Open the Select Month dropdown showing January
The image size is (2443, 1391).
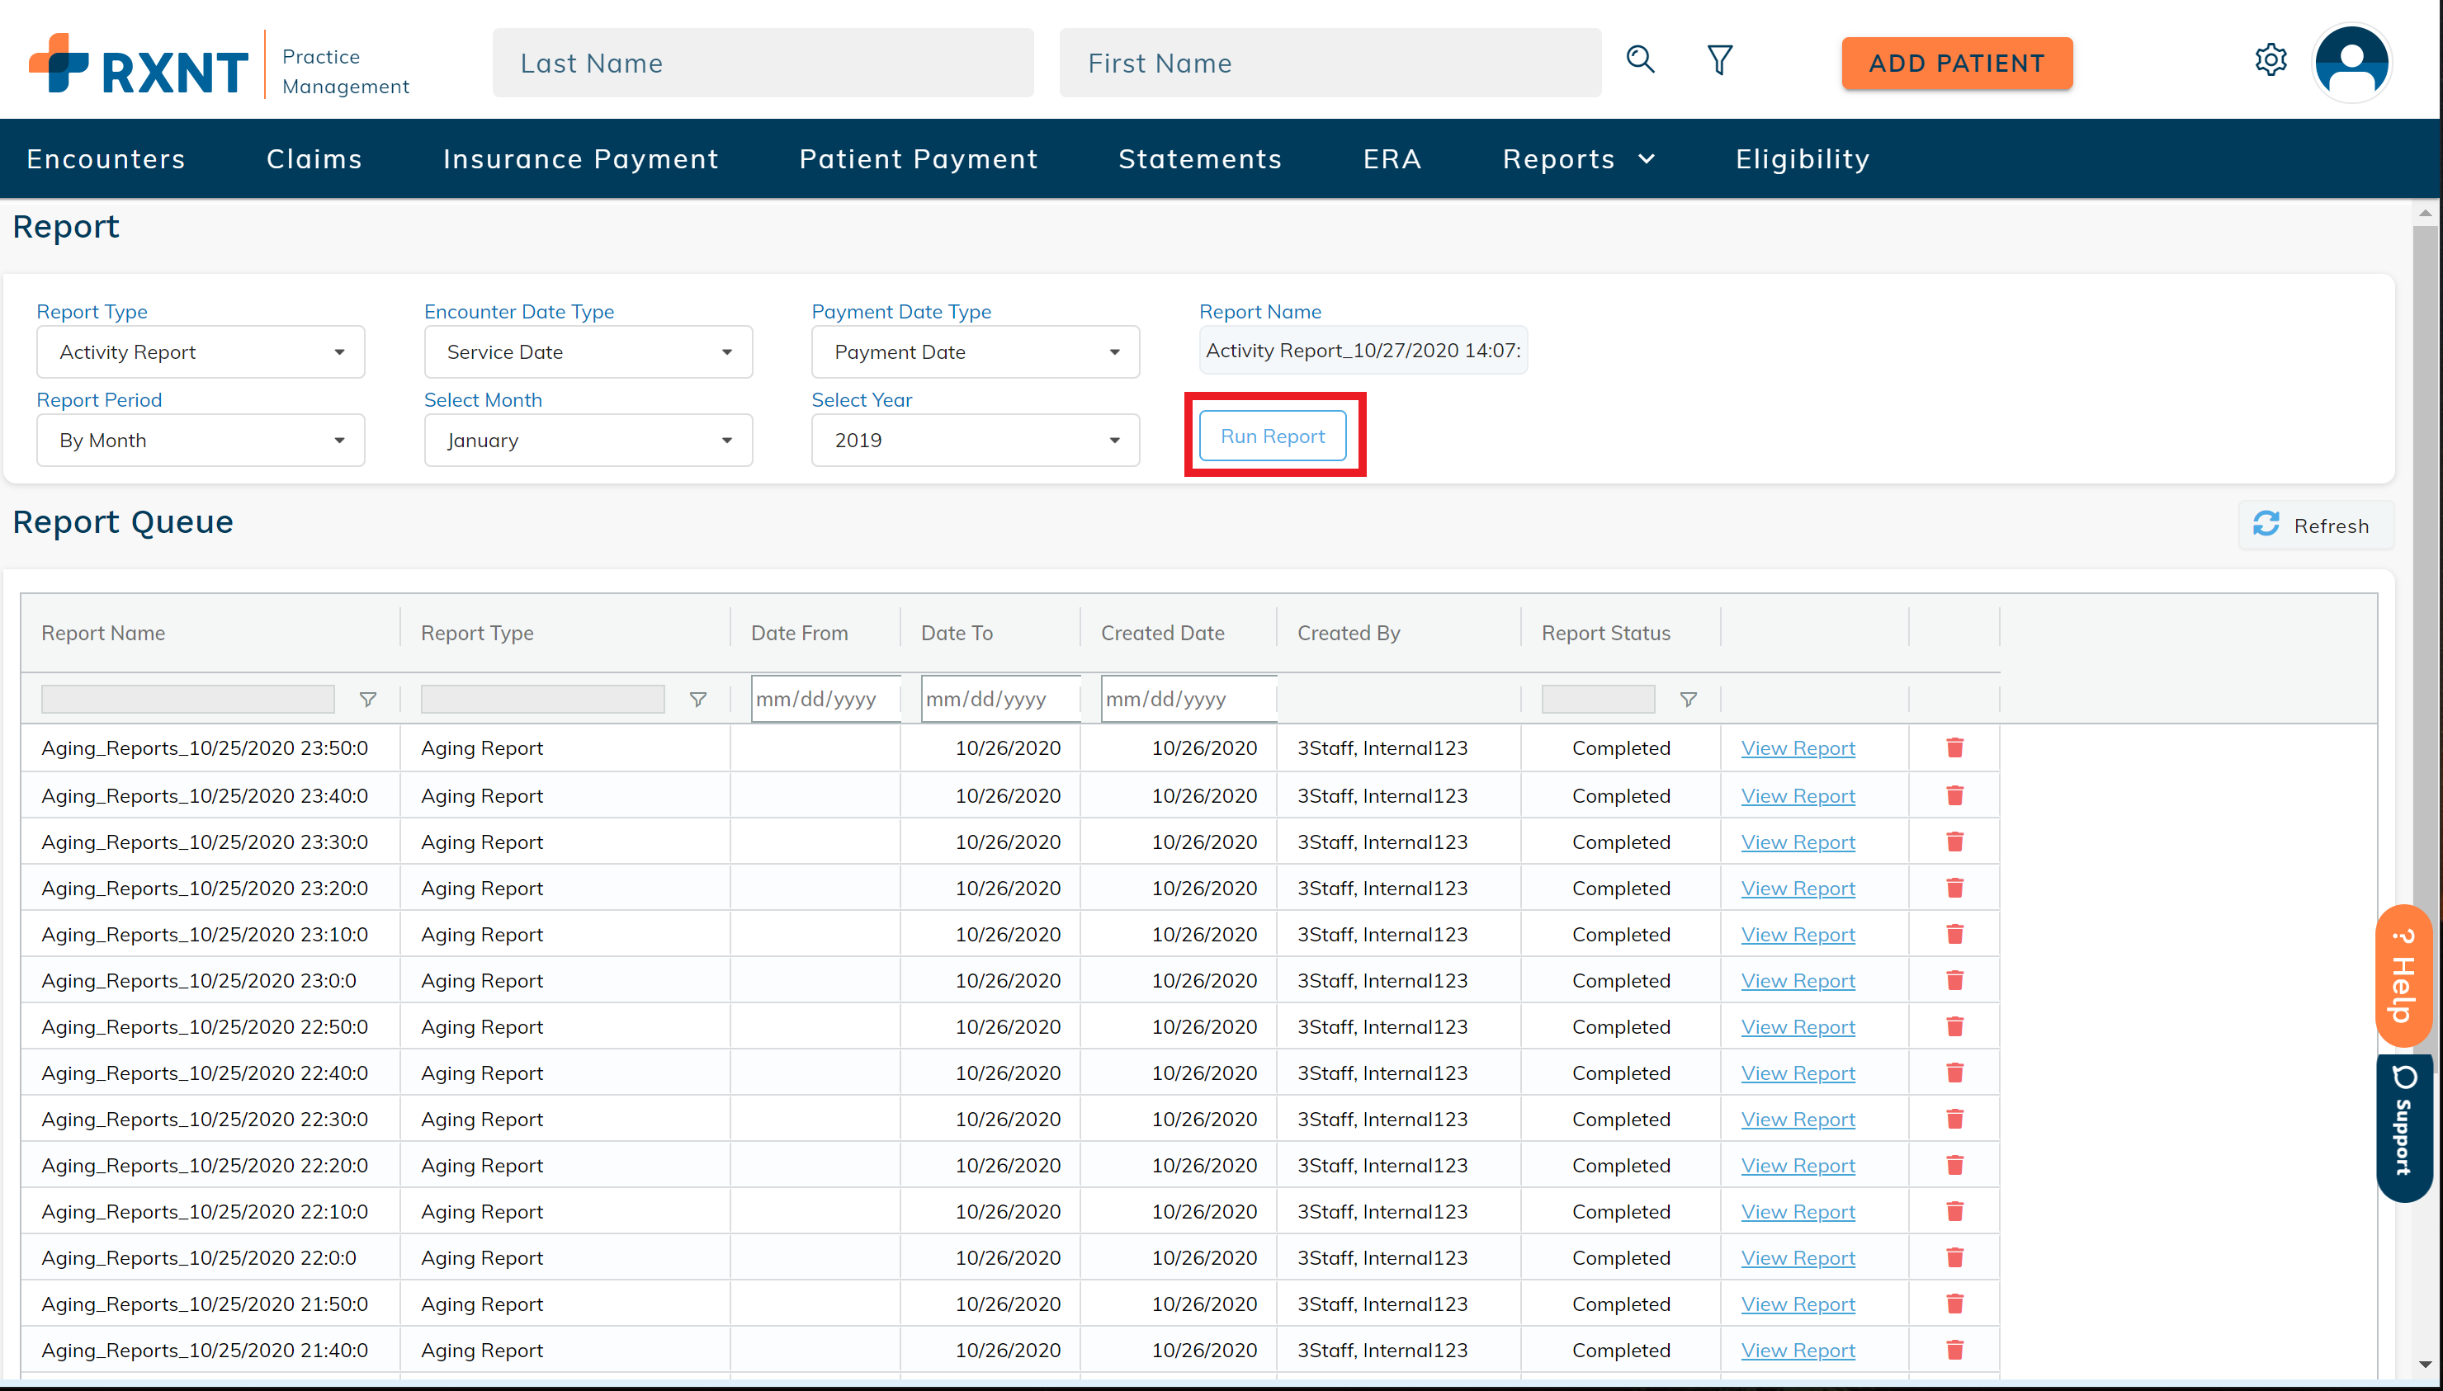coord(588,441)
